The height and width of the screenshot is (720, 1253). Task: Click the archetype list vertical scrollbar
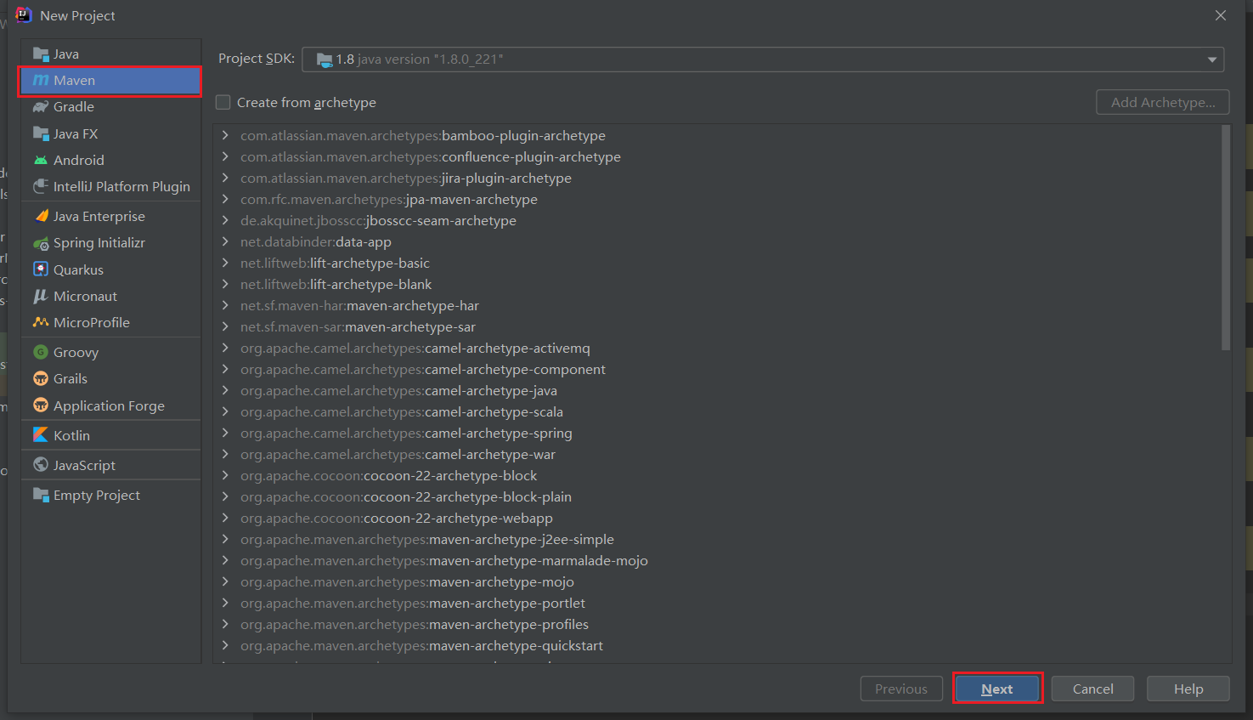(x=1226, y=238)
